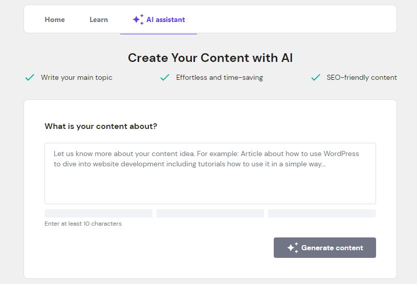Screen dimensions: 417x284
Task: Click the 'SEO-friendly content' text
Action: click(362, 78)
